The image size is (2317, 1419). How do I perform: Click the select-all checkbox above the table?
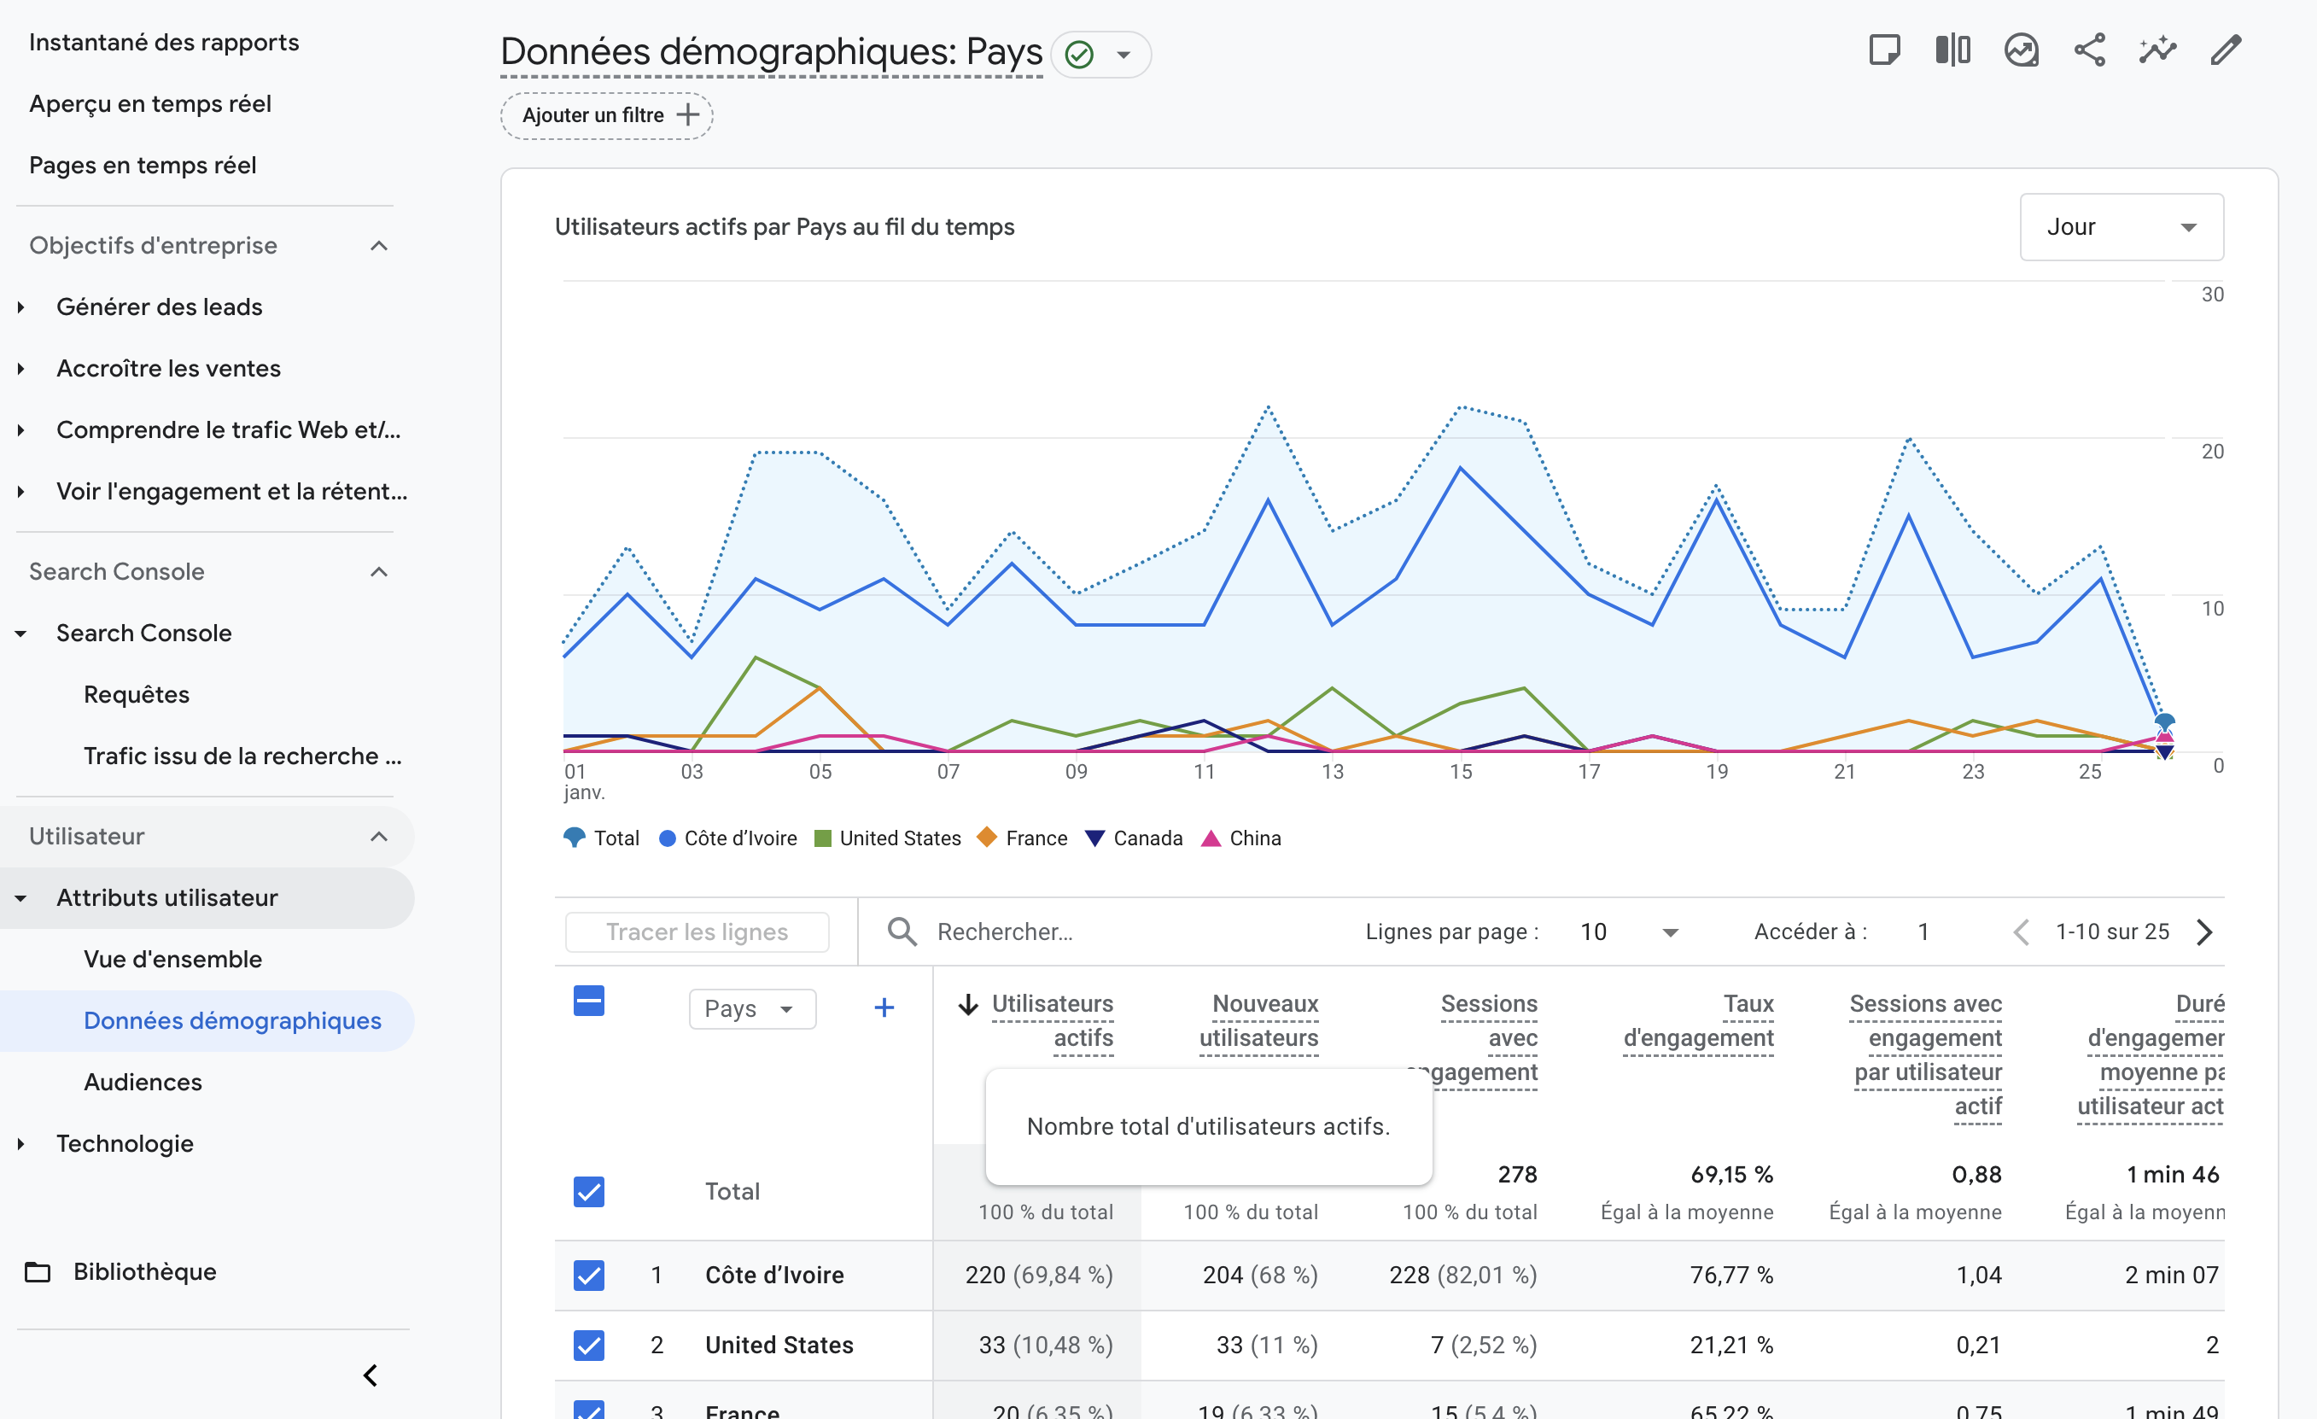click(589, 1001)
